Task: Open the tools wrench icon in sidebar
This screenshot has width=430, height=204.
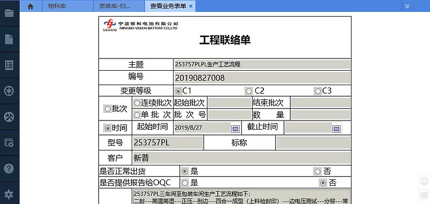Action: tap(9, 117)
